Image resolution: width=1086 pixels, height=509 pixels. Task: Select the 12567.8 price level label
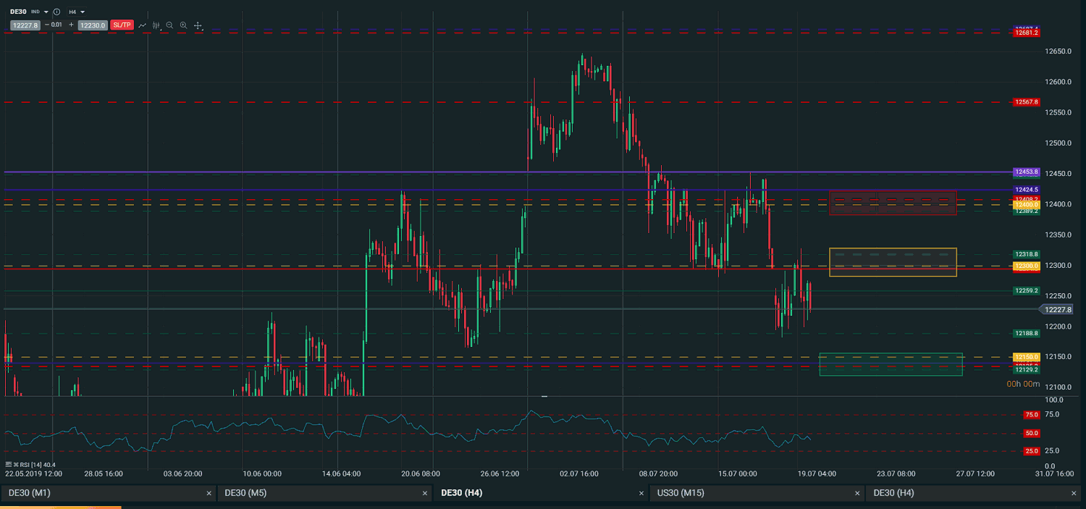click(1027, 102)
